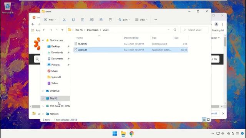This screenshot has height=138, width=246.
Task: Open recent locations dropdown arrow
Action: [x=57, y=30]
